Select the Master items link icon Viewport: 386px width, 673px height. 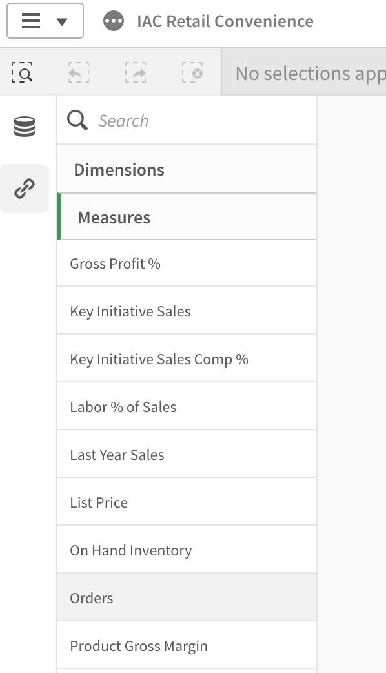[x=24, y=188]
